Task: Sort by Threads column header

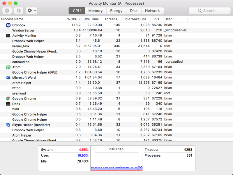Action: click(x=112, y=19)
